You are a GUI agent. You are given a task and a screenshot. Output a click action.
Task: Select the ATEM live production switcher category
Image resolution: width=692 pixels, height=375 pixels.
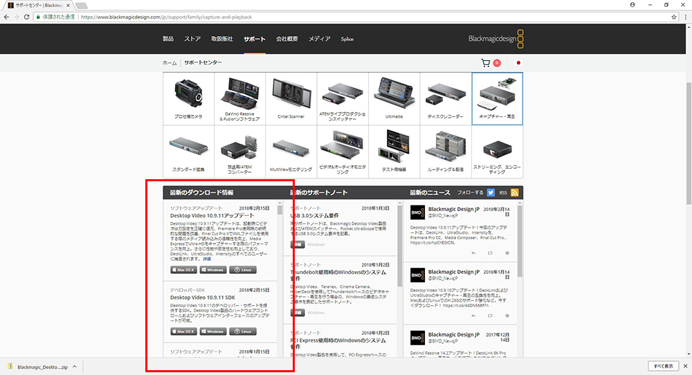click(343, 99)
